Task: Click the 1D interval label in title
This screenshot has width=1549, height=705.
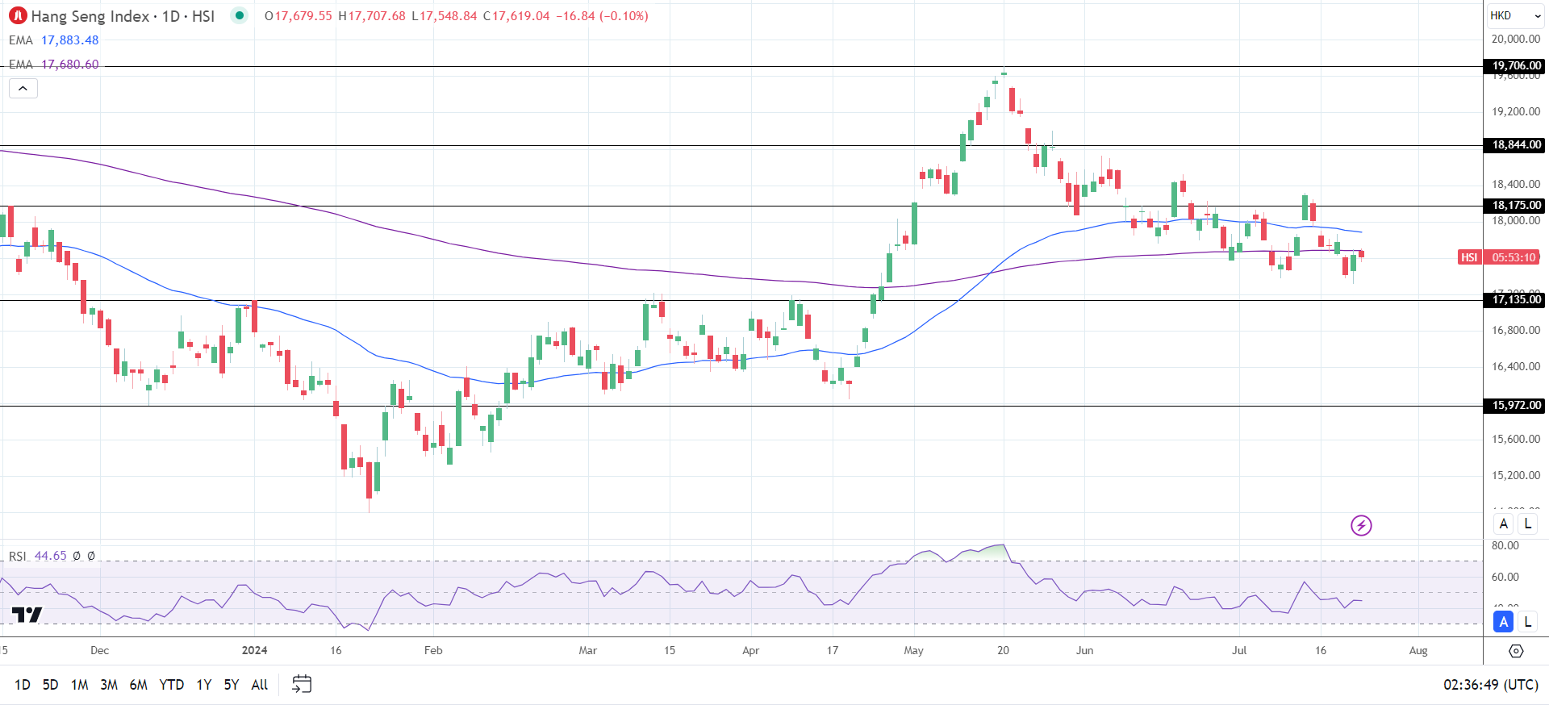Action: pos(171,16)
